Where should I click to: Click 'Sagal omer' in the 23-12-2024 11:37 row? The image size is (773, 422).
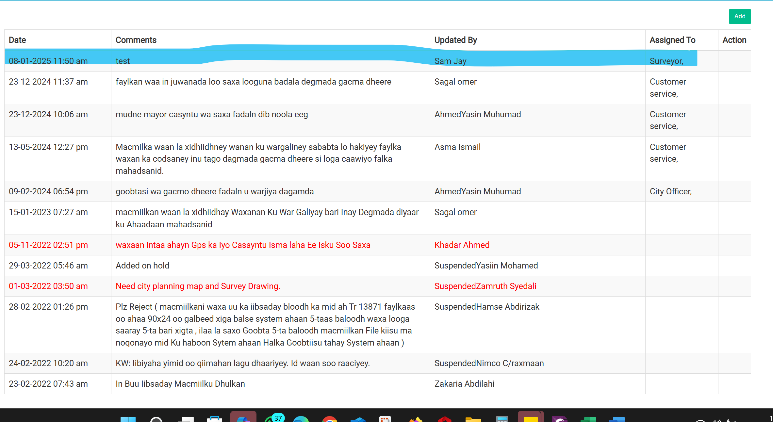455,82
